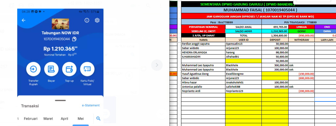The height and width of the screenshot is (126, 336).
Task: Select the Mei month tab
Action: (81, 119)
